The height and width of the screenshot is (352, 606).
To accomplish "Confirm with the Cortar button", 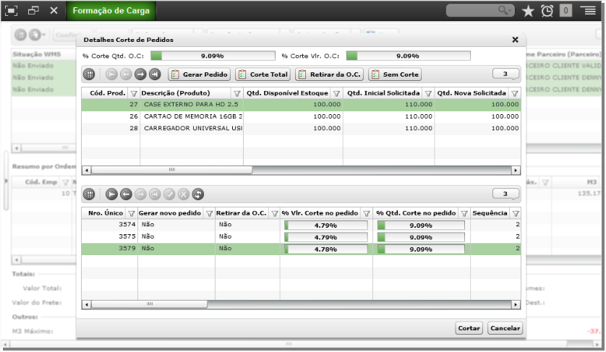I will coord(469,328).
